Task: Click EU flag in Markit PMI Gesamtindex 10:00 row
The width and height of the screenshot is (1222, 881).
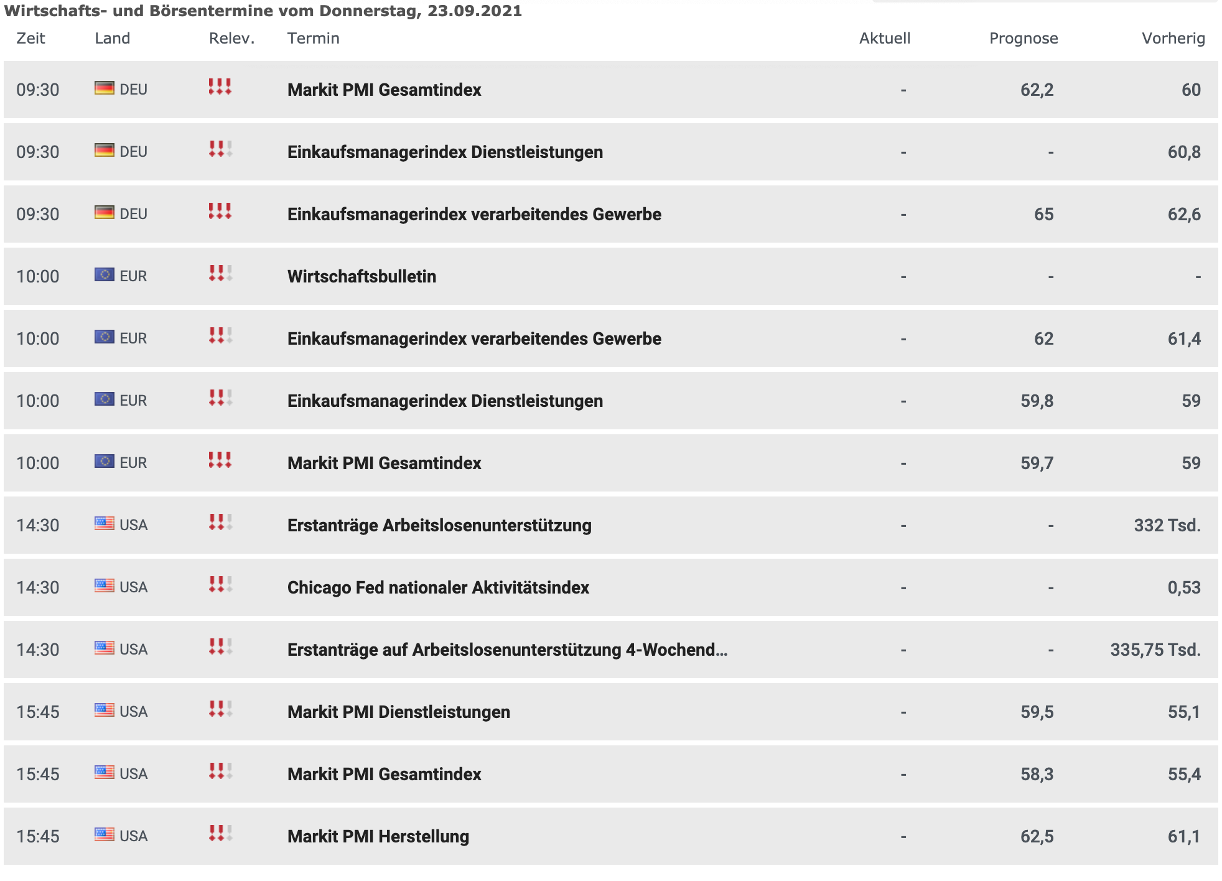Action: [x=105, y=462]
